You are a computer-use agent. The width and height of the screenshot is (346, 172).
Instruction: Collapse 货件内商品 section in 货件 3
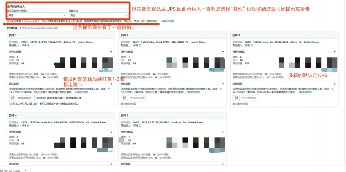335,52
